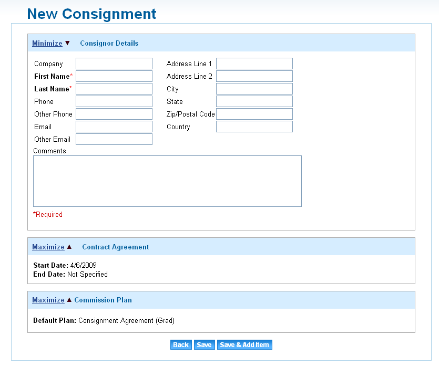Viewport: 439px width, 367px height.
Task: Select the Other Email text box
Action: click(114, 139)
